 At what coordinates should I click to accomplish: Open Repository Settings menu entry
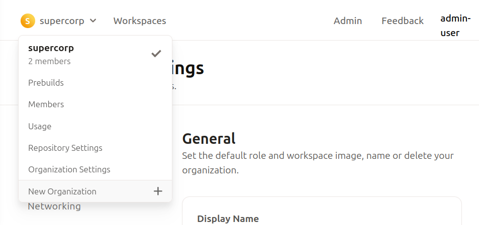click(95, 148)
